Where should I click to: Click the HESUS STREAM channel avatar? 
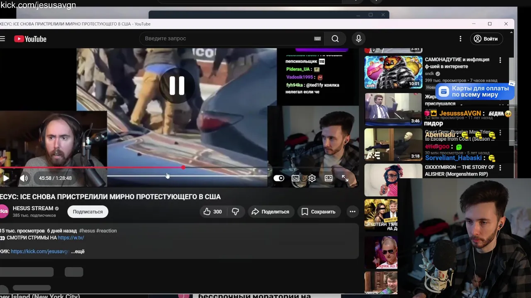[x=4, y=211]
